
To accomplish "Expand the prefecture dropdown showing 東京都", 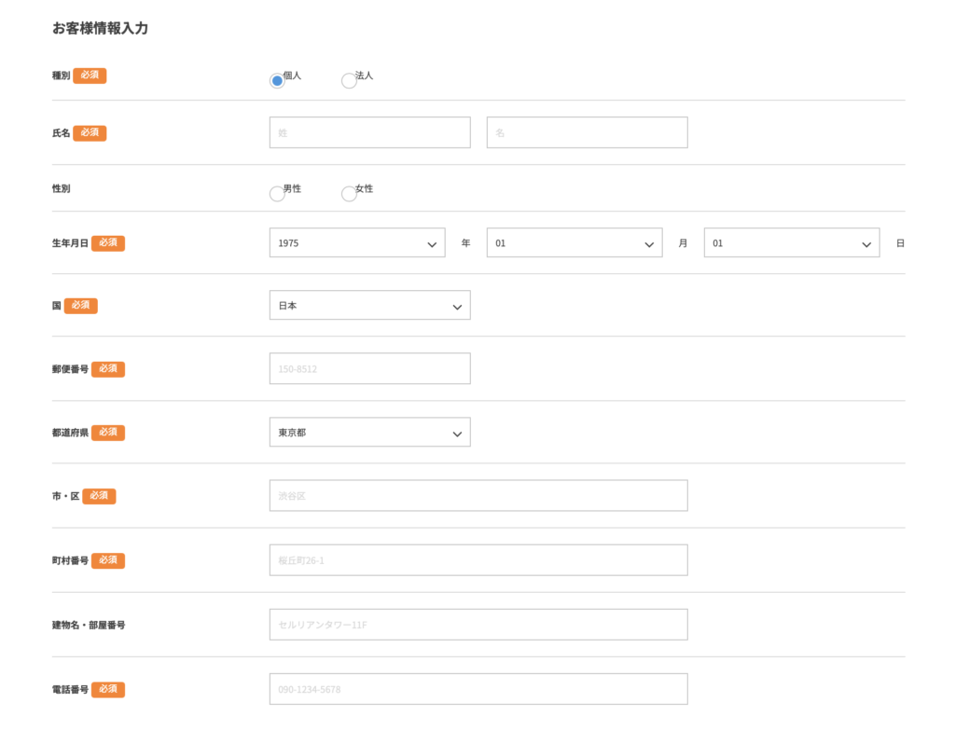I will 369,433.
